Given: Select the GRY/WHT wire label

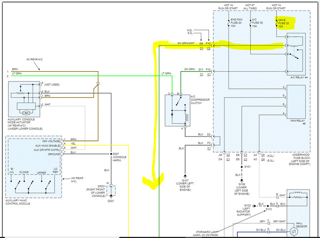Looking at the screenshot, I should coord(279,221).
